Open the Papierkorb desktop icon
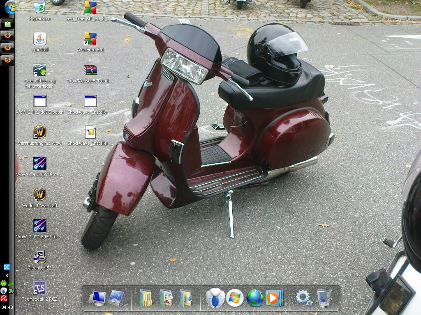This screenshot has height=315, width=421. [39, 8]
